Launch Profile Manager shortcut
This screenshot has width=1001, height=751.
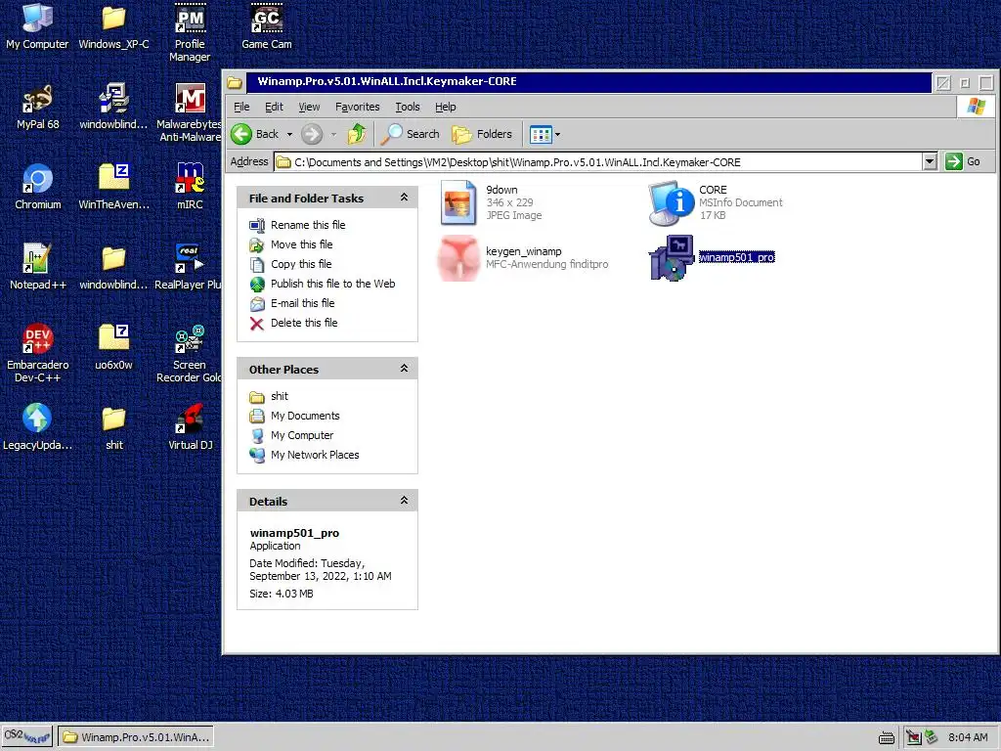click(190, 32)
